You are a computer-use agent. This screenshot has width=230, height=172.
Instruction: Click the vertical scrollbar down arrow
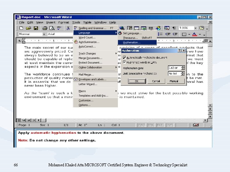pos(210,105)
